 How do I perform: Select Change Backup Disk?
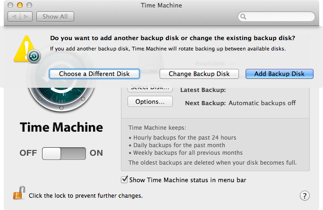point(199,74)
